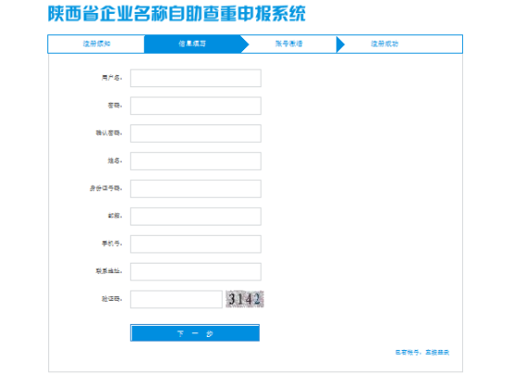Select the 注册成功 step tab
The width and height of the screenshot is (514, 375).
click(x=384, y=44)
